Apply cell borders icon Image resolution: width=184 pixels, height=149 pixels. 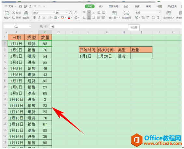49,17
